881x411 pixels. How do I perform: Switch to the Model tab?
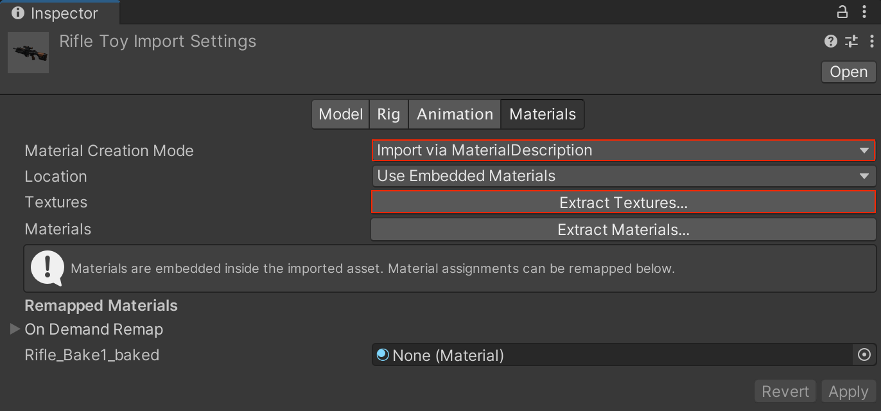click(x=340, y=114)
